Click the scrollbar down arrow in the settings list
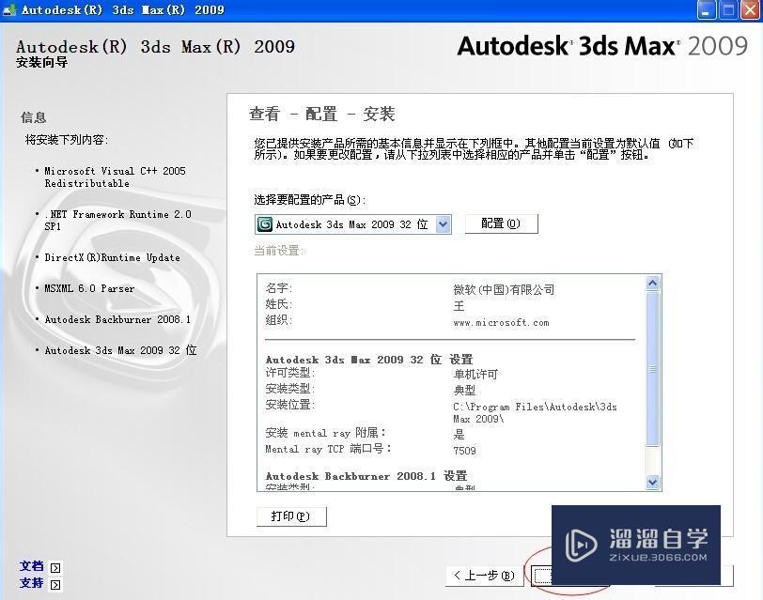This screenshot has height=600, width=763. coord(652,482)
